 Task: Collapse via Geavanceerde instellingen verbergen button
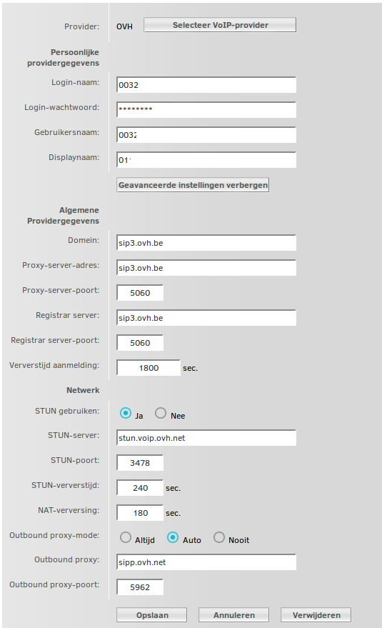tap(193, 185)
